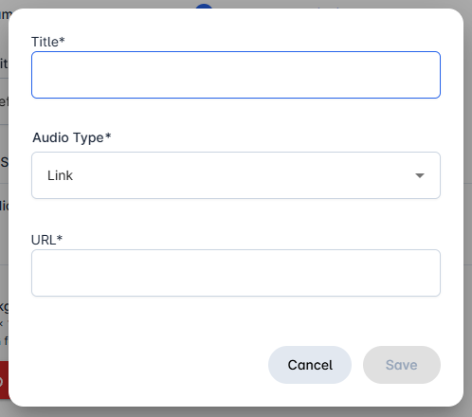Cancel the audio dialog
The width and height of the screenshot is (472, 417).
click(310, 365)
